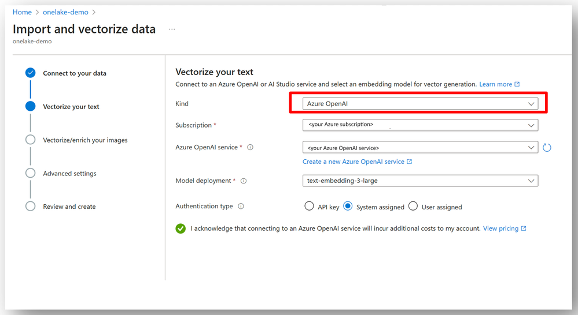This screenshot has height=315, width=578.
Task: Open the Model deployment dropdown text-embedding-3-large
Action: pos(420,181)
